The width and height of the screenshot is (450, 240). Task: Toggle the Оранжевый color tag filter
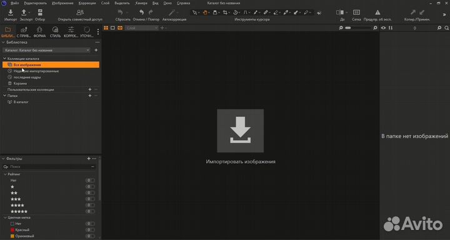pos(90,236)
